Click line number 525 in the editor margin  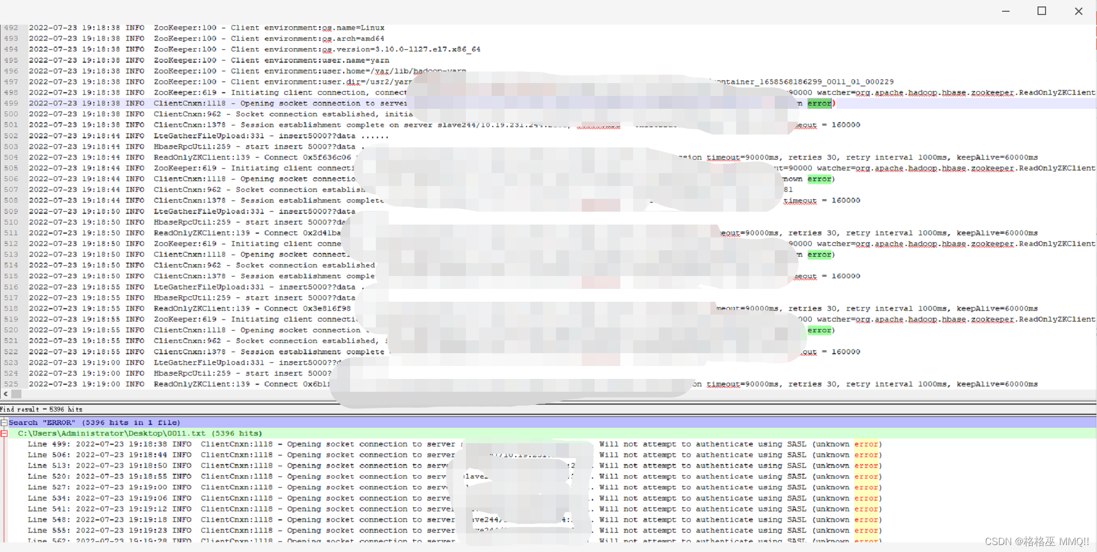click(x=11, y=384)
